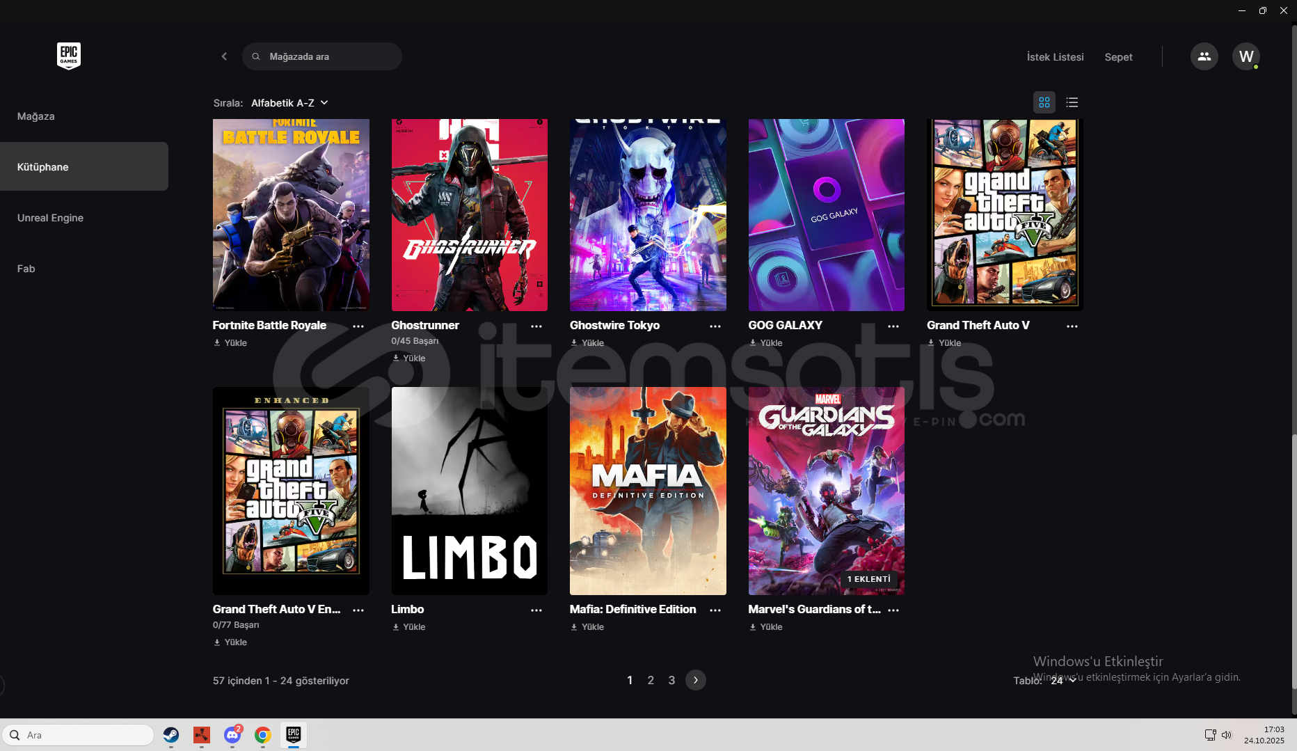Image resolution: width=1297 pixels, height=751 pixels.
Task: Open volume control in system tray
Action: pos(1227,735)
